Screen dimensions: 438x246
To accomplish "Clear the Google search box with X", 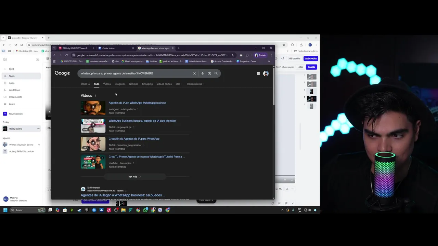I will click(x=194, y=73).
